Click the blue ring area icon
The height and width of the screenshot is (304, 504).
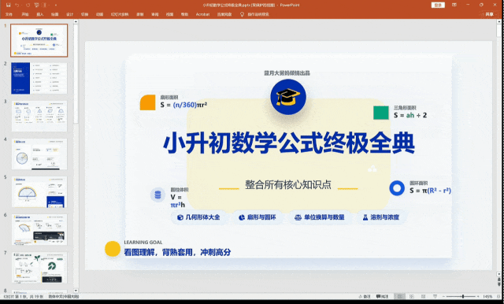click(x=397, y=188)
